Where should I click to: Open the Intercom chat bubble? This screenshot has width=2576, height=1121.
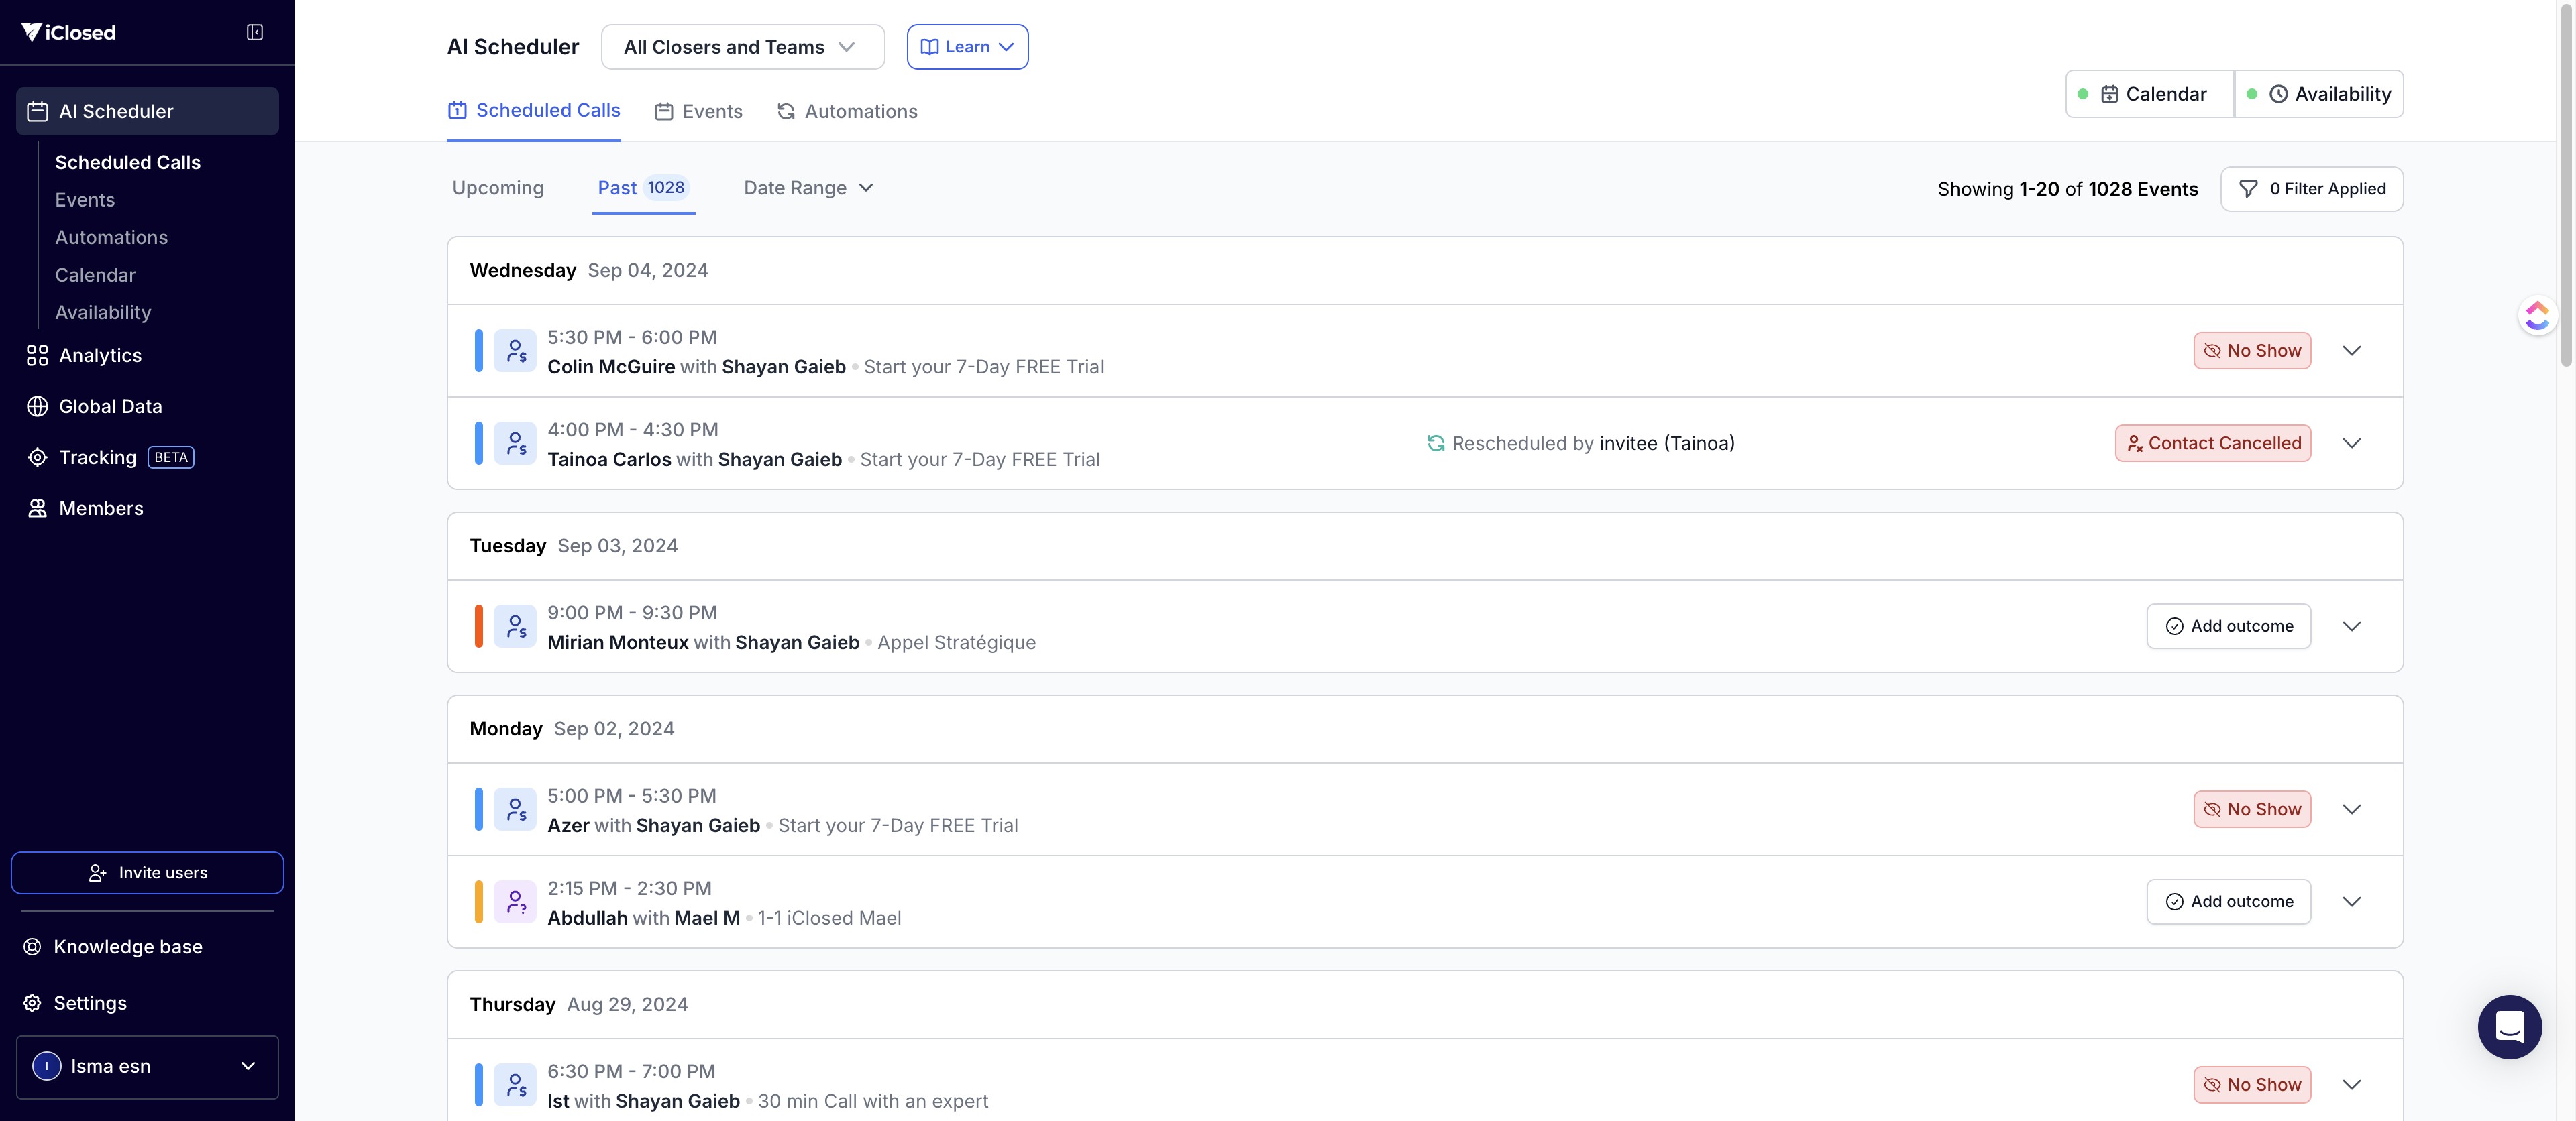tap(2509, 1026)
